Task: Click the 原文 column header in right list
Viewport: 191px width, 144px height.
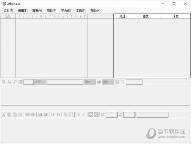Action: (x=146, y=16)
